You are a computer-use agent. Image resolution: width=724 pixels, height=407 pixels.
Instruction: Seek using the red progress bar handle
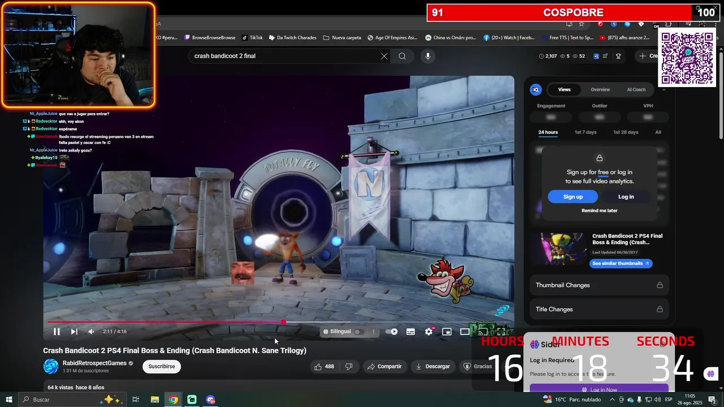click(x=283, y=322)
